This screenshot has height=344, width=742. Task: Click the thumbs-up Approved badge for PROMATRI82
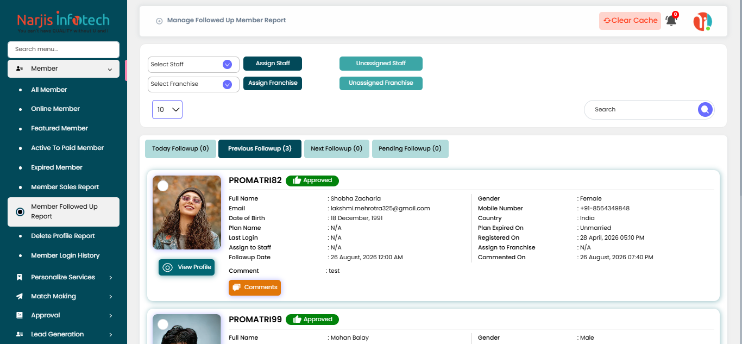[x=312, y=180]
